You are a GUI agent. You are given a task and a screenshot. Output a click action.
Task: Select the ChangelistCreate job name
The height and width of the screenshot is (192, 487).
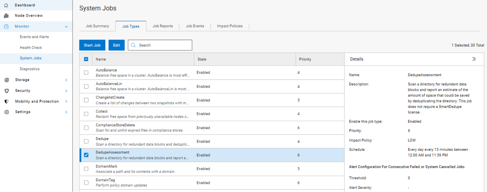[x=110, y=98]
